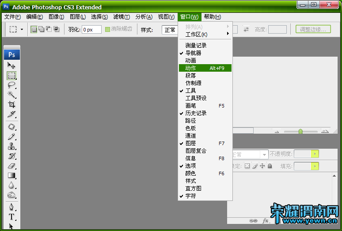Uncheck 历史记录 in the Window menu
This screenshot has width=342, height=231.
point(196,113)
